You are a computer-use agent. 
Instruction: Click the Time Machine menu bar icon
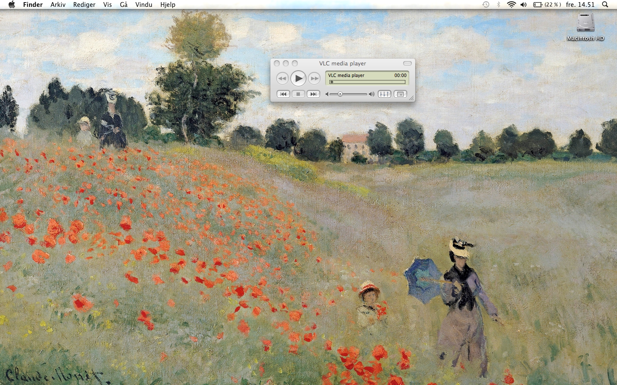coord(485,5)
